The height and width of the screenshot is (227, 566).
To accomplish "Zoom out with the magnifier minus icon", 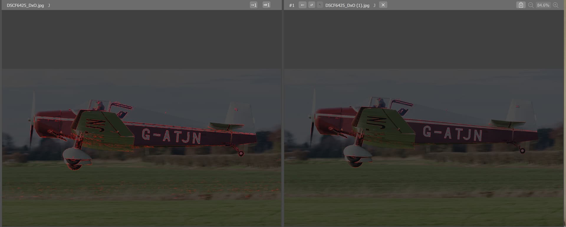I will 531,5.
